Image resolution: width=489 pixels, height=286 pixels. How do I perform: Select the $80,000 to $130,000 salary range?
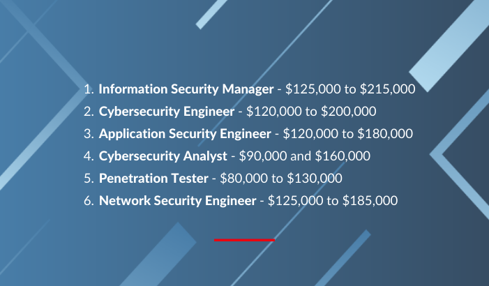(281, 179)
